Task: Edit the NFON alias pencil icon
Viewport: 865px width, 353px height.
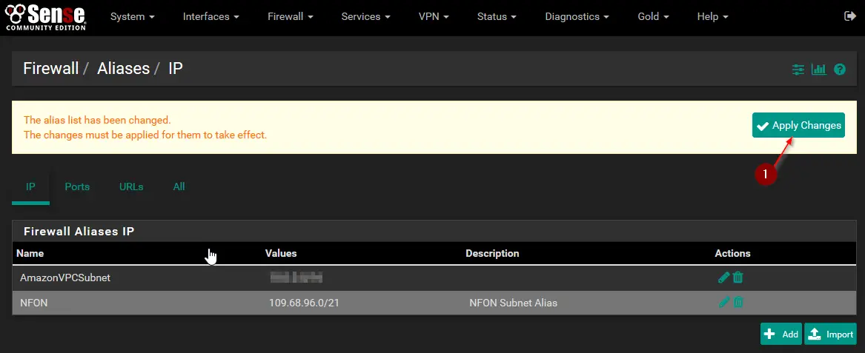Action: (x=723, y=302)
